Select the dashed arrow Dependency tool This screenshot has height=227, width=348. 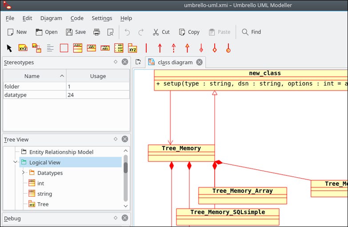174,48
